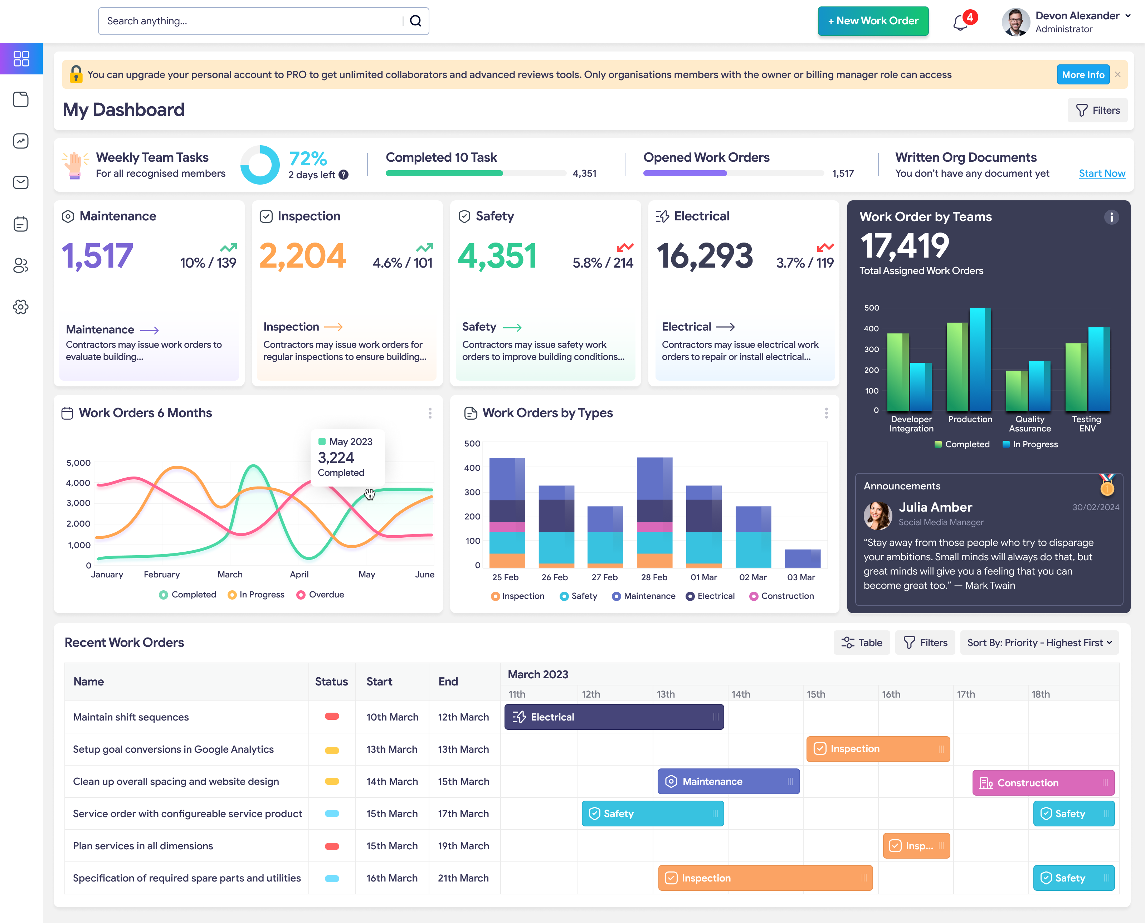
Task: Click the Maintenance hexagon icon in card header
Action: (68, 216)
